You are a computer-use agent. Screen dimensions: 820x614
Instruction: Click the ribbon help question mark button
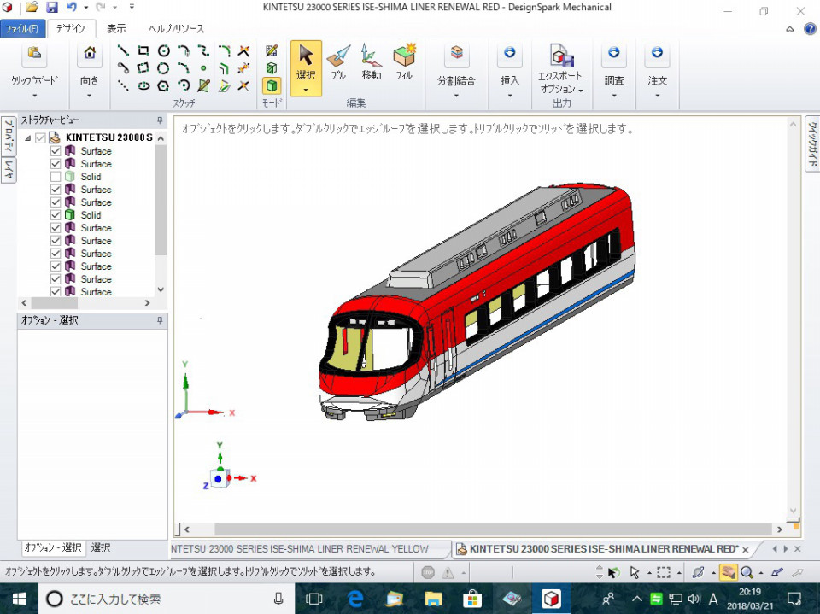tap(810, 29)
